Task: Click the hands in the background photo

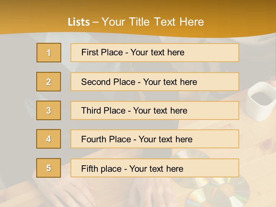Action: pos(72,193)
